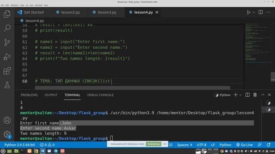275x154 pixels.
Task: Run the Python file with play button
Action: point(248,12)
